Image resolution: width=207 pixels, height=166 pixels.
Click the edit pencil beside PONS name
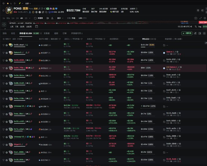click(x=39, y=9)
